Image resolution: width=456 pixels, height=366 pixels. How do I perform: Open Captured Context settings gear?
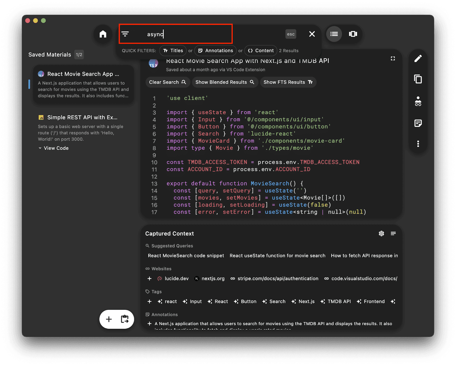(381, 233)
